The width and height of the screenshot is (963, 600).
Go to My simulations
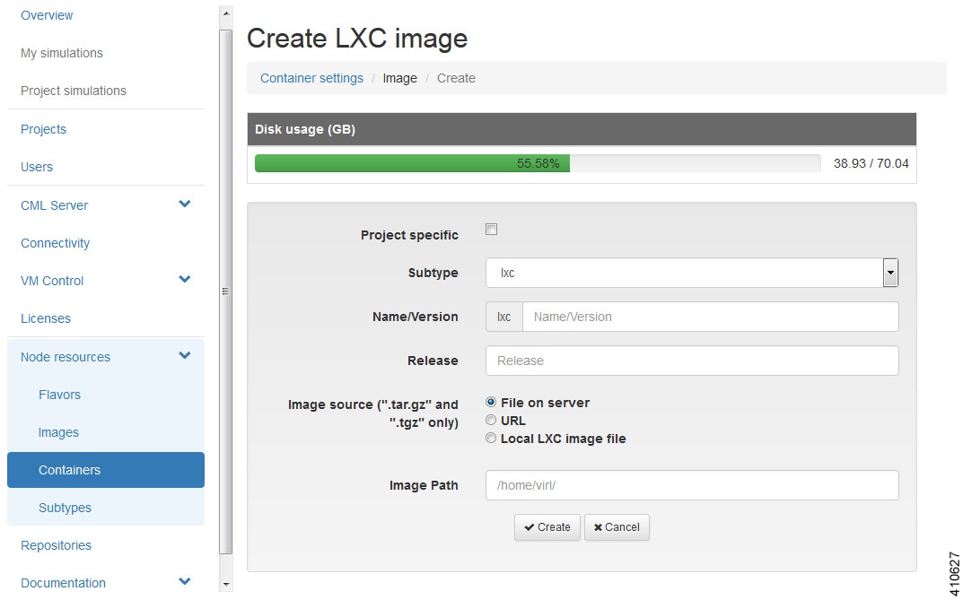click(61, 54)
